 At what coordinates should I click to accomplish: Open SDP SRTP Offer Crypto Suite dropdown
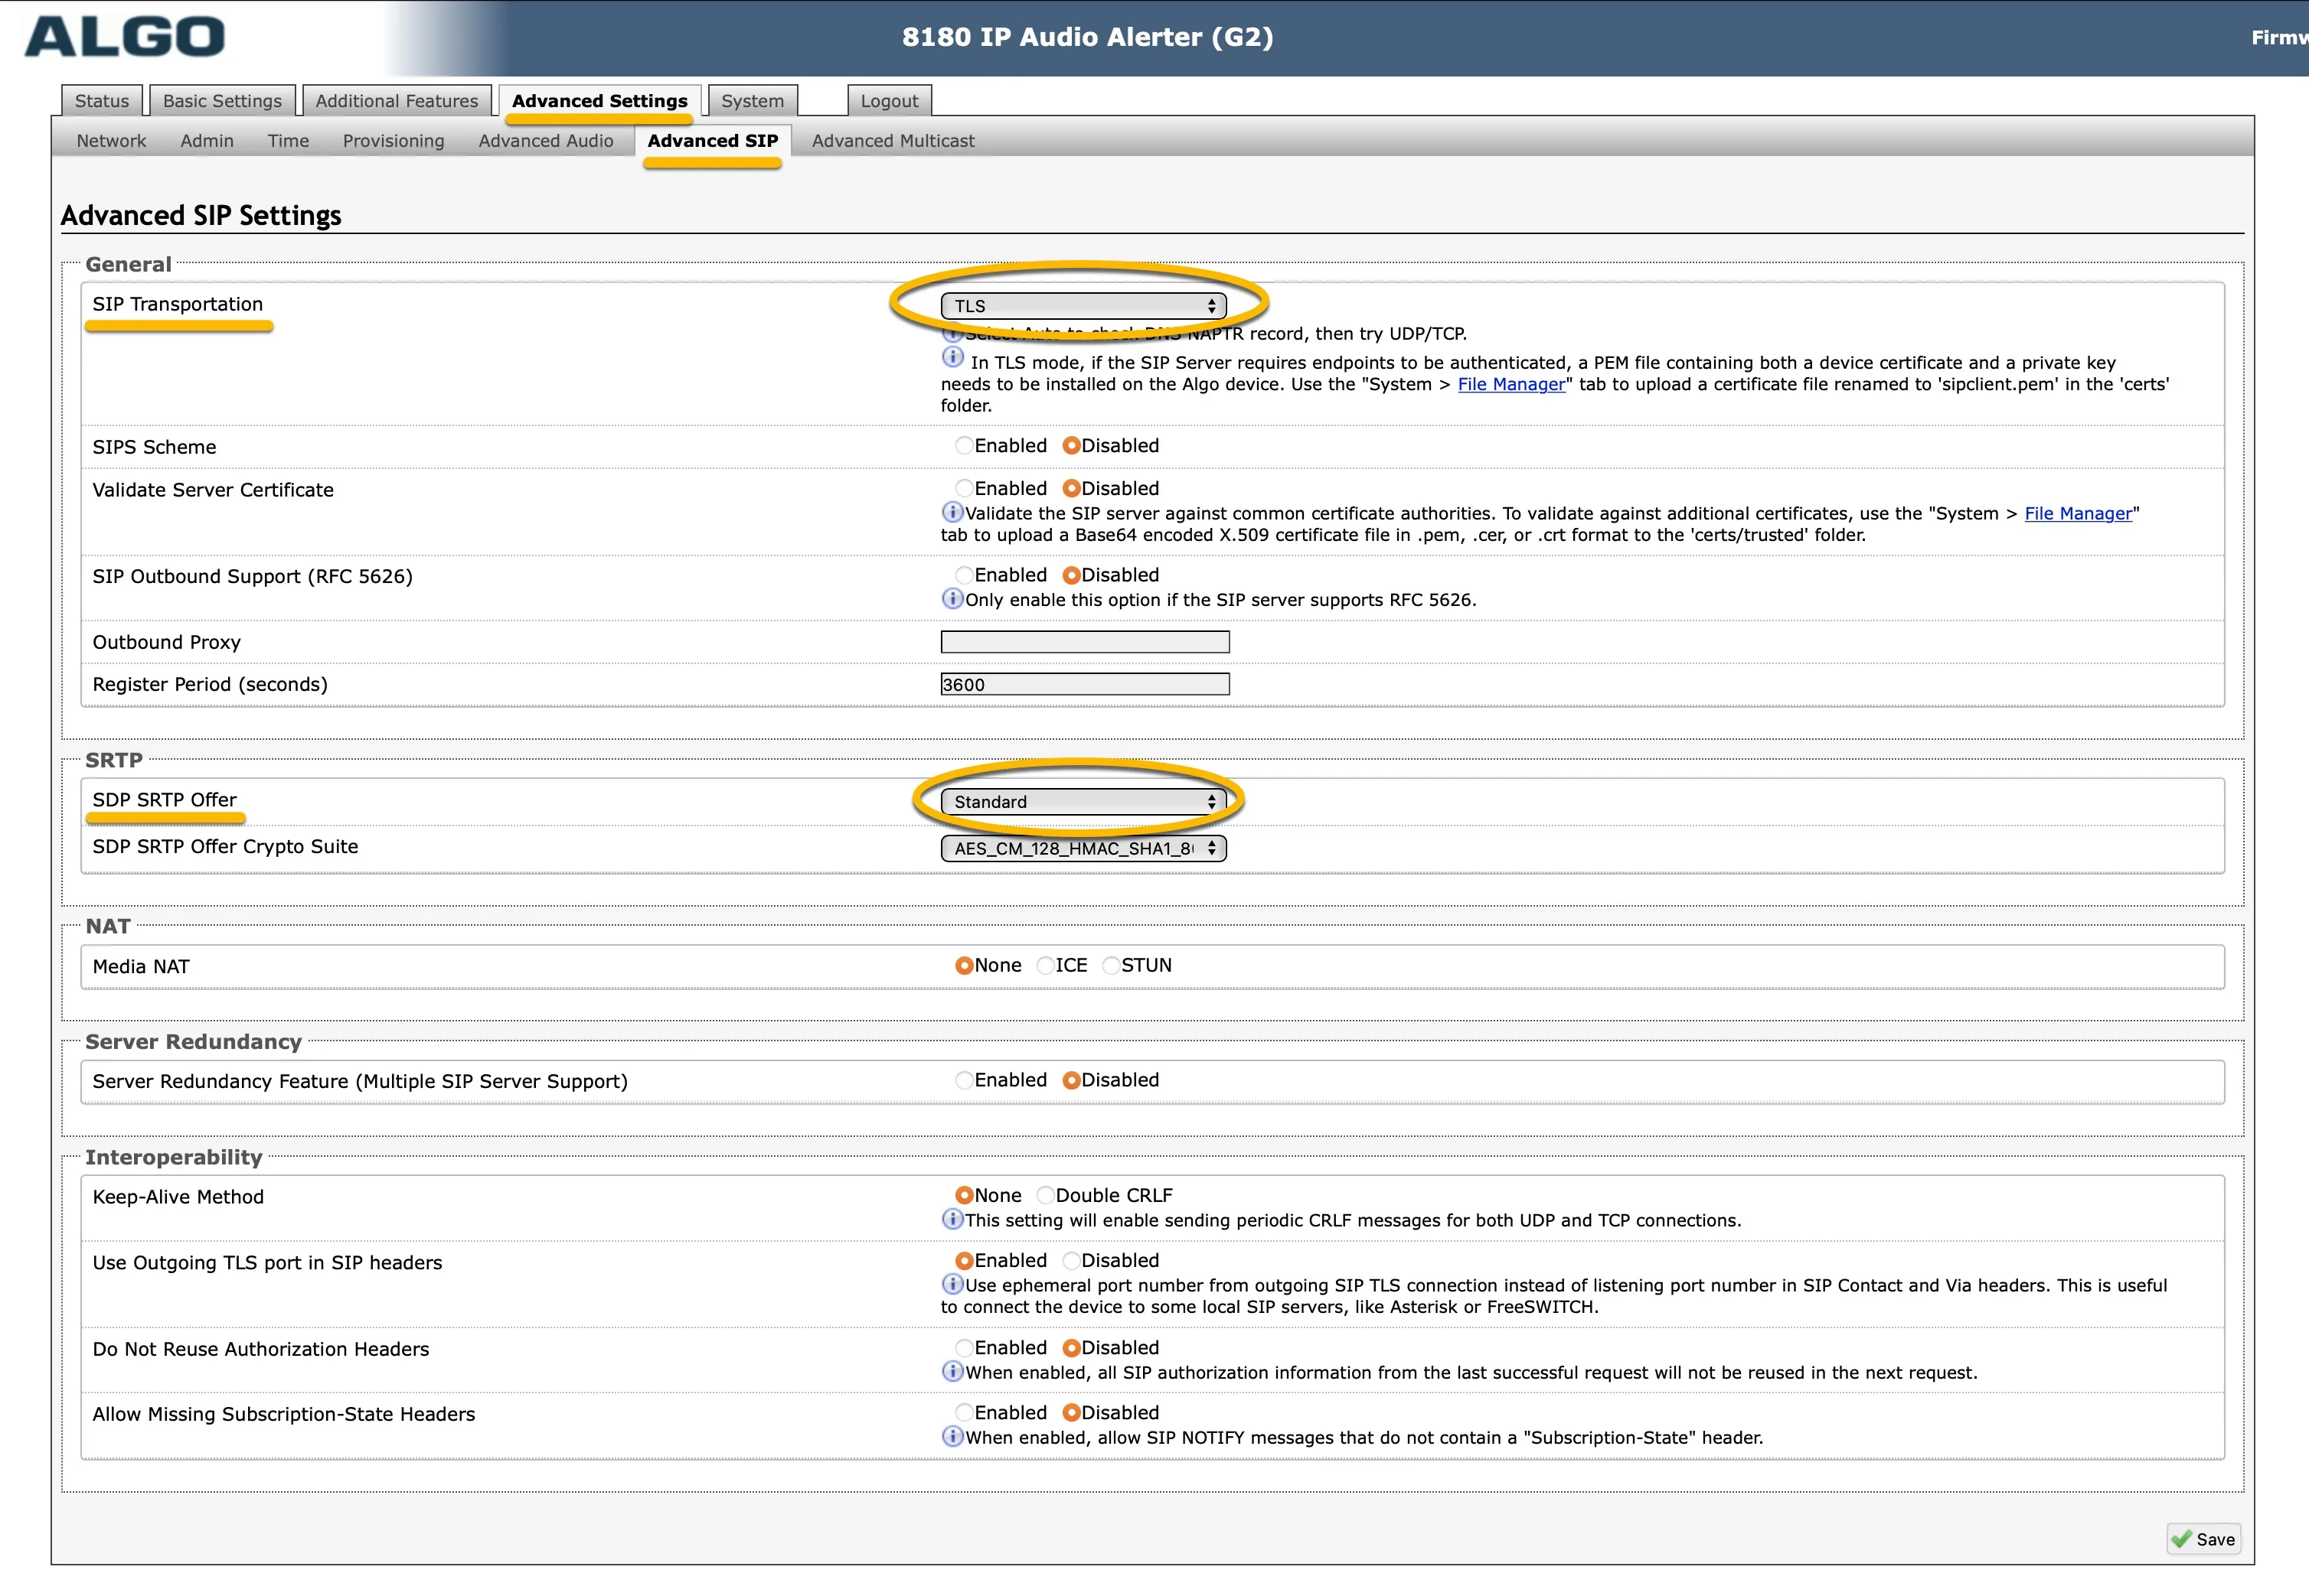[x=1083, y=849]
